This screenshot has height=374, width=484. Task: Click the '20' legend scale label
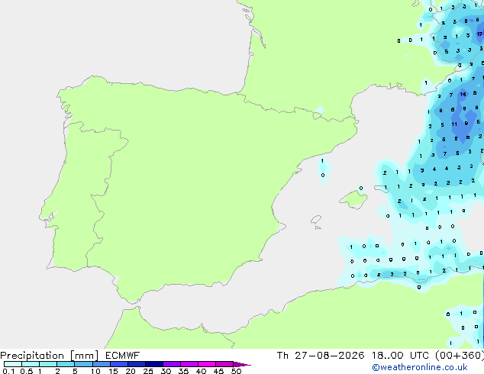click(131, 371)
